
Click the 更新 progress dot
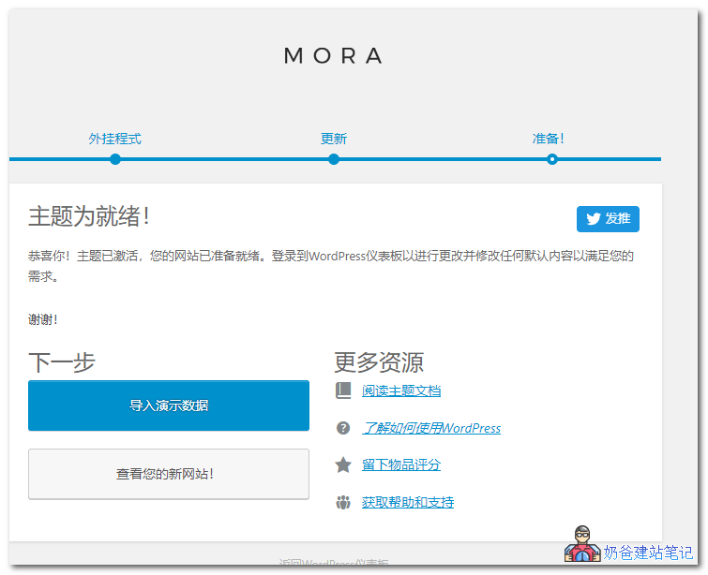(x=334, y=159)
